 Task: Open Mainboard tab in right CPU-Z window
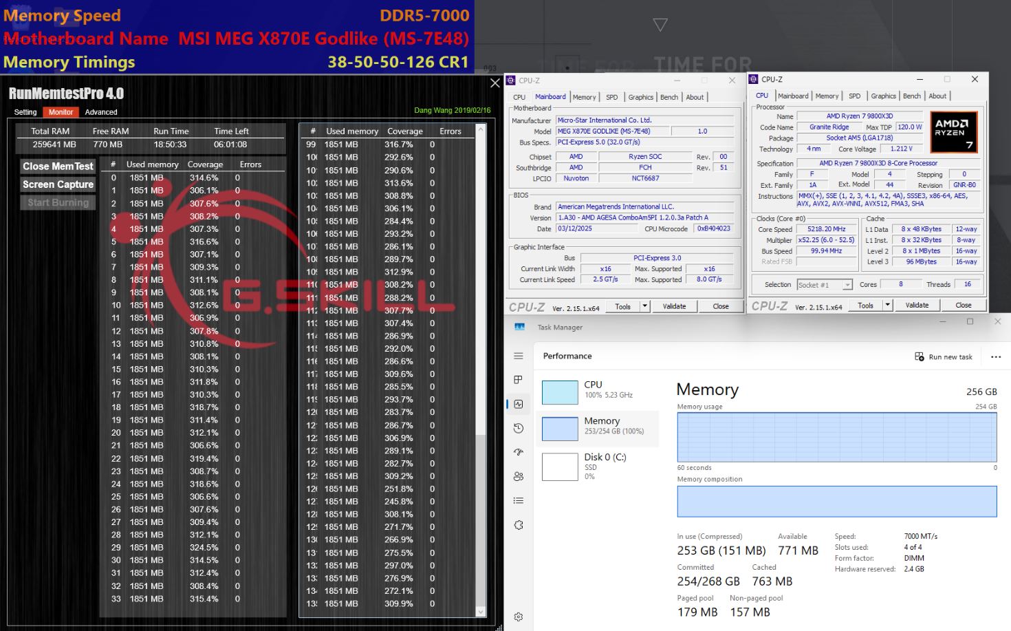click(x=793, y=96)
